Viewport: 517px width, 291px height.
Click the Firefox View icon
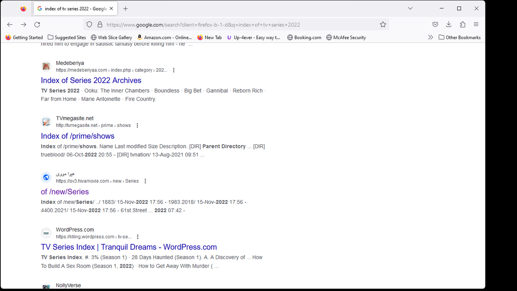(23, 8)
